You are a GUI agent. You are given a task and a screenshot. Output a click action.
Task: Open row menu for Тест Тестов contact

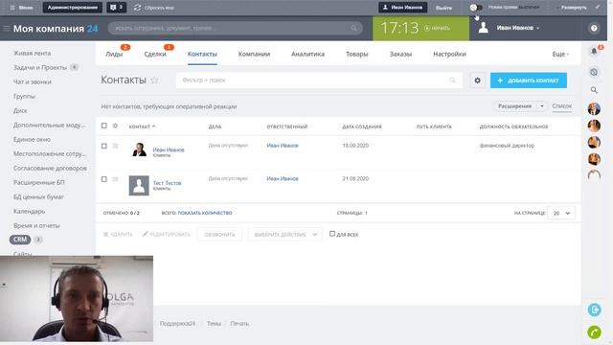click(115, 179)
